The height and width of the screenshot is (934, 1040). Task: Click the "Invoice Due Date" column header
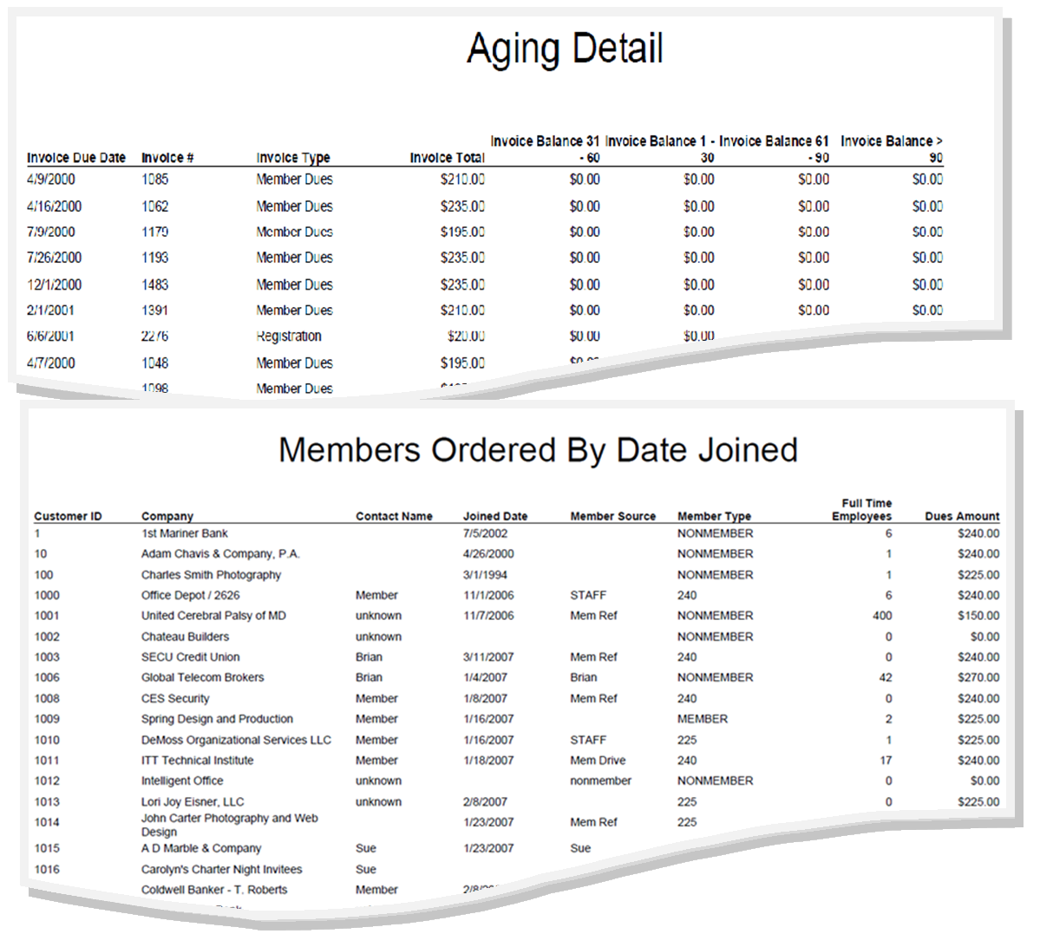(x=76, y=158)
